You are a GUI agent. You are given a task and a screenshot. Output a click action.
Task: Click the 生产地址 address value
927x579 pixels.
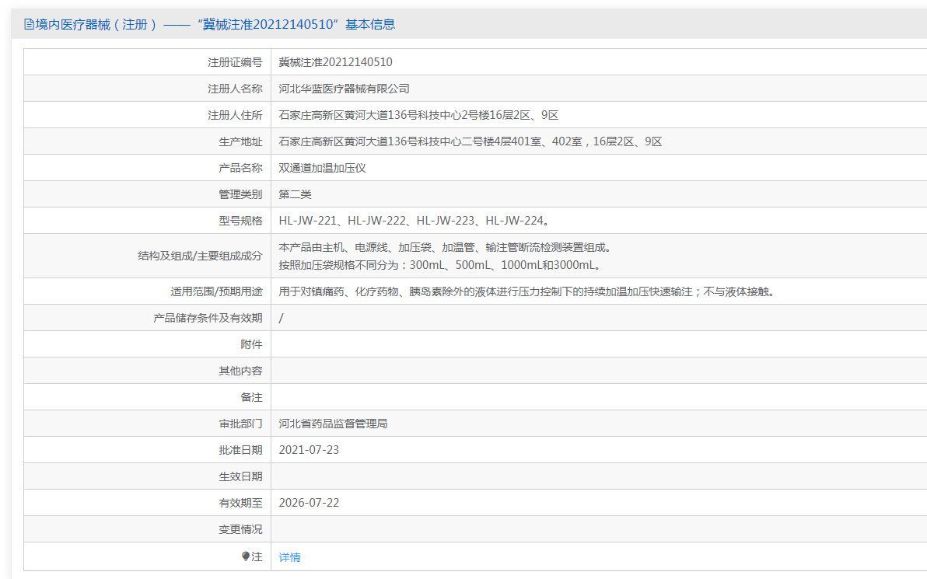470,141
